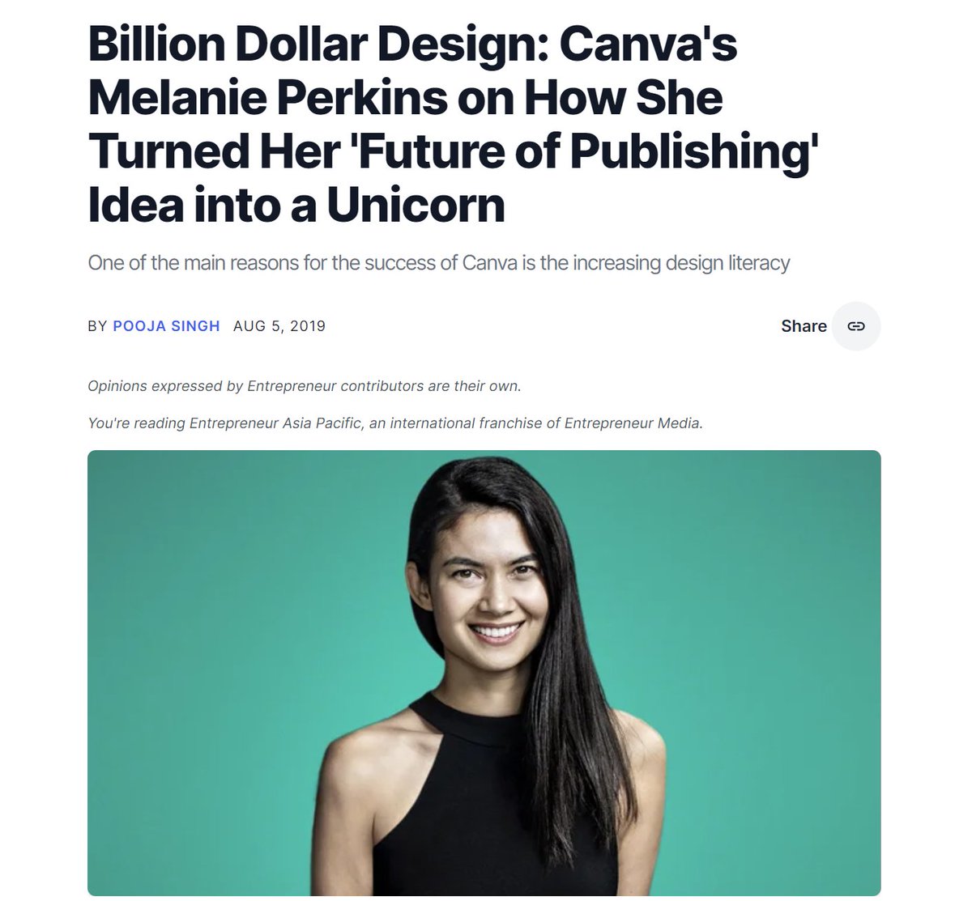Click the chain link share icon
This screenshot has width=972, height=901.
point(856,326)
